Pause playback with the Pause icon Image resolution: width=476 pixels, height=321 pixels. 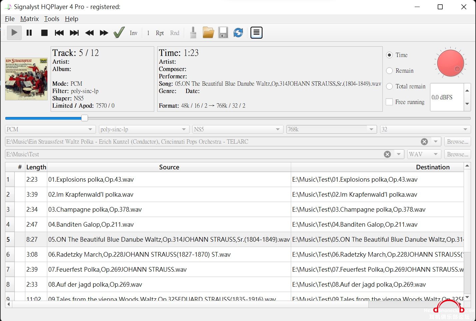(29, 33)
